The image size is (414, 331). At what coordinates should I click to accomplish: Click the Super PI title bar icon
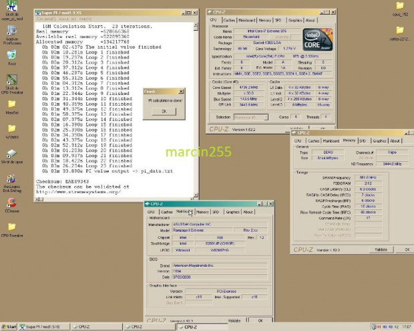click(x=38, y=13)
